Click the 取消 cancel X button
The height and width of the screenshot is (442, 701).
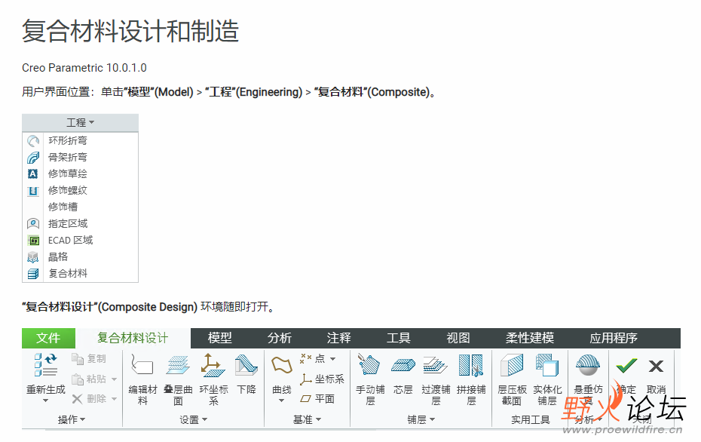click(656, 366)
